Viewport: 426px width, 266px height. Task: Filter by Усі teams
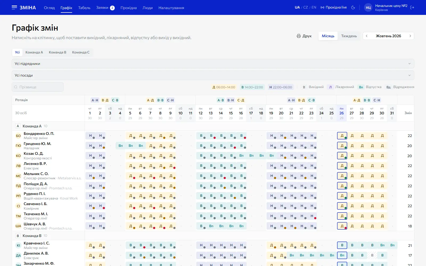tap(17, 52)
